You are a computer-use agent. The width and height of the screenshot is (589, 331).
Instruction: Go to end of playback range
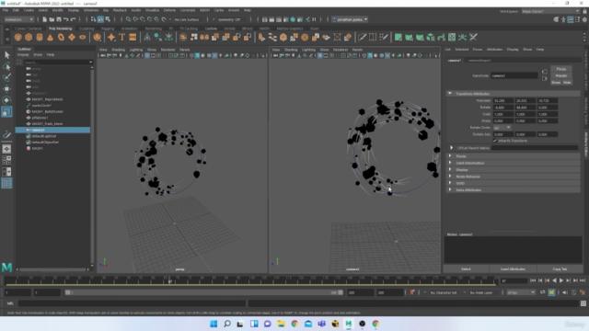[x=583, y=280]
